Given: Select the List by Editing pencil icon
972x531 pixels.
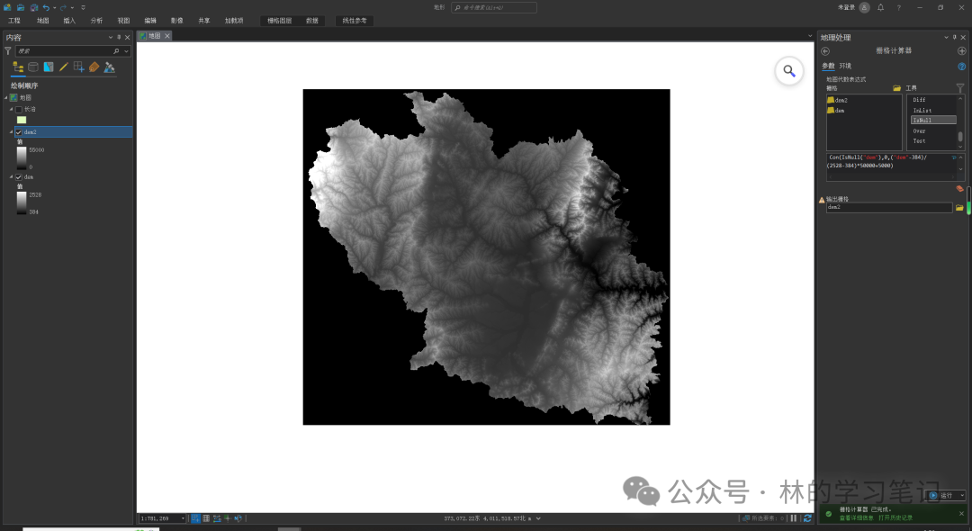Looking at the screenshot, I should [x=64, y=67].
